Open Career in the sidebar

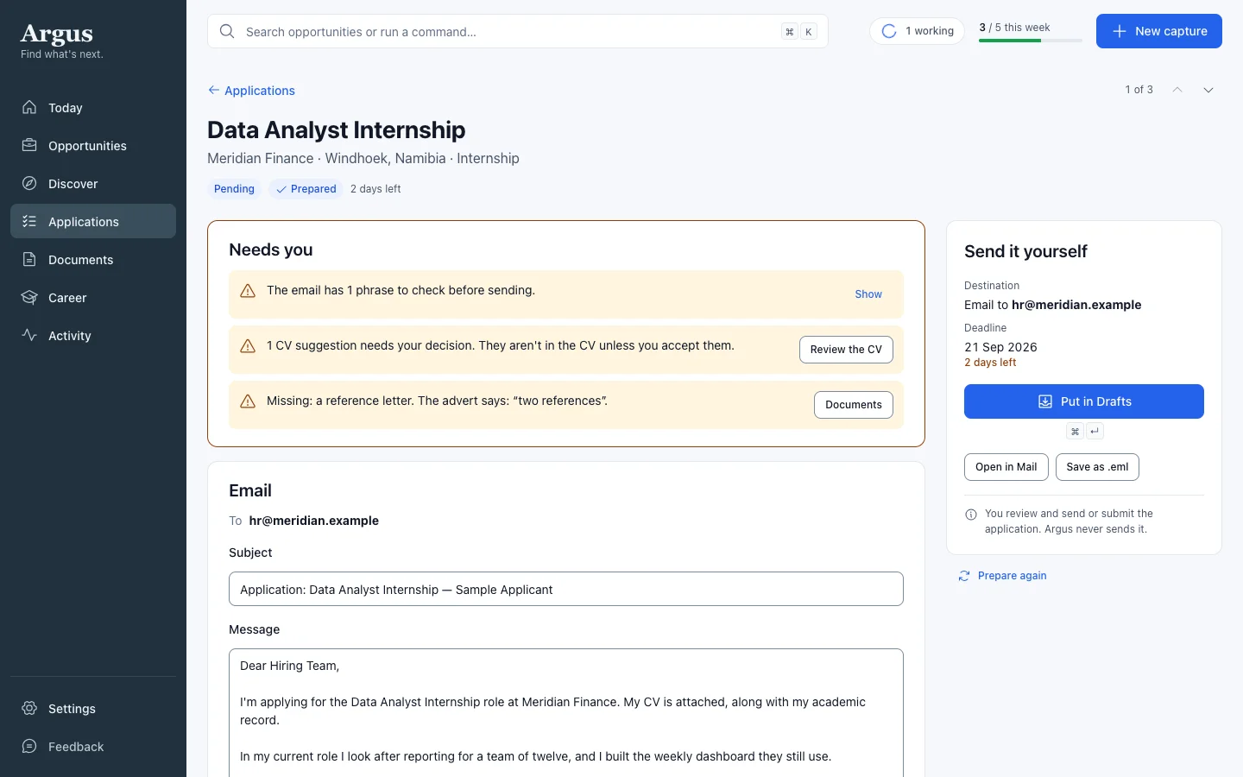93,297
